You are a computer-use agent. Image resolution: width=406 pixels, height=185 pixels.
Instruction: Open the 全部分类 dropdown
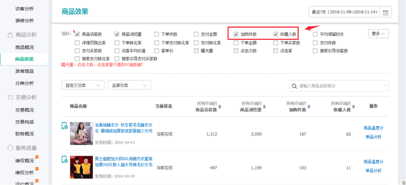(x=129, y=85)
